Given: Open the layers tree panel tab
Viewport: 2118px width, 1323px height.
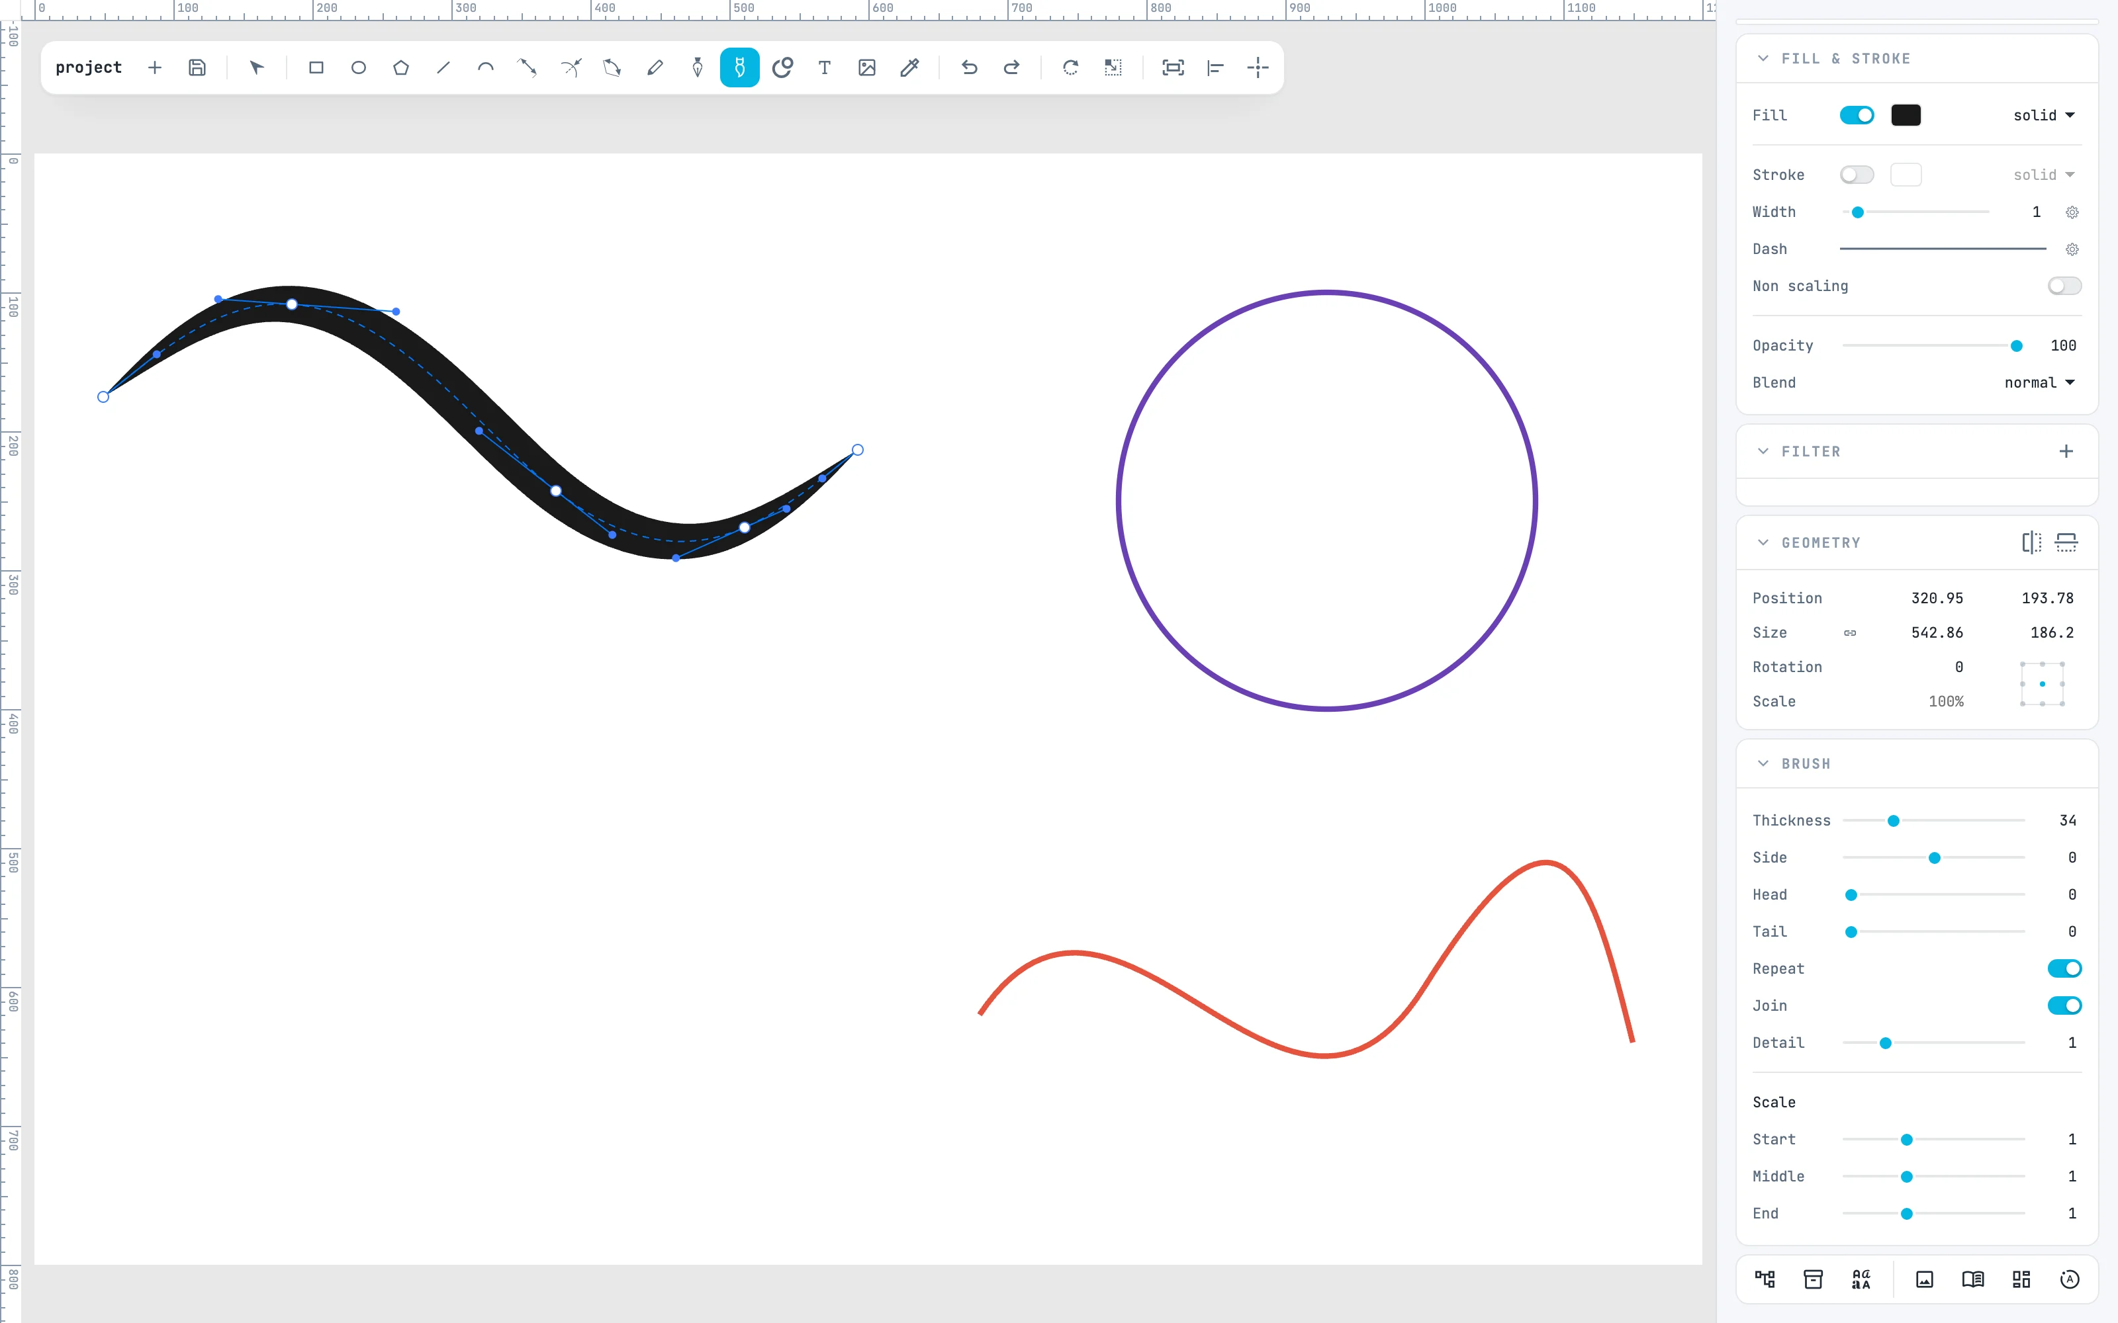Looking at the screenshot, I should coord(1765,1279).
